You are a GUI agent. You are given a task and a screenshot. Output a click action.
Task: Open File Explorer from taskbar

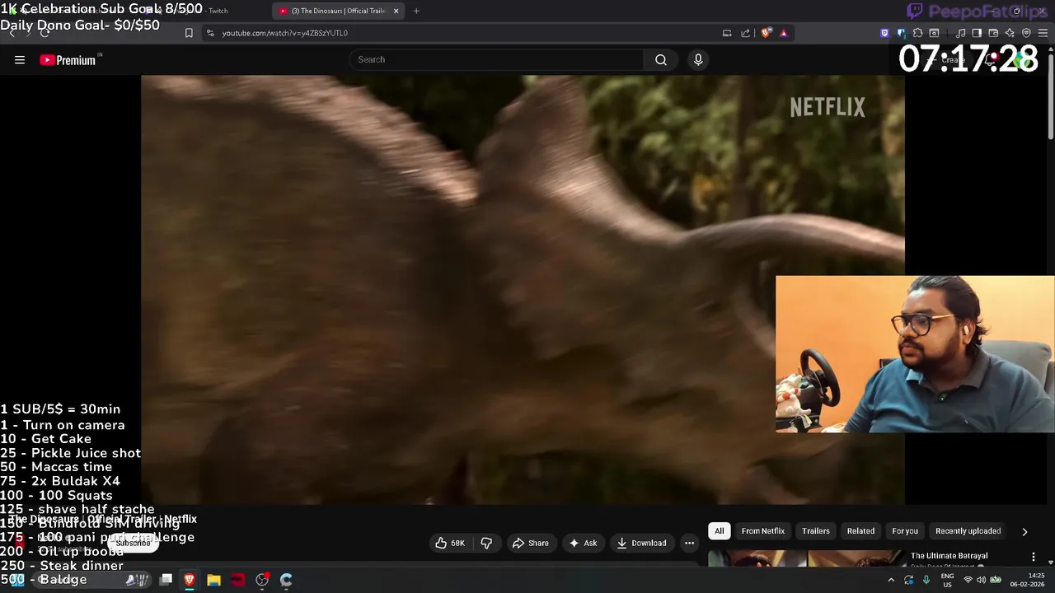pyautogui.click(x=213, y=580)
